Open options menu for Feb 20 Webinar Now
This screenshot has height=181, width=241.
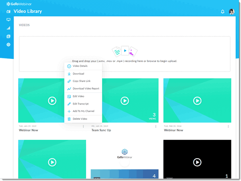click(x=228, y=126)
